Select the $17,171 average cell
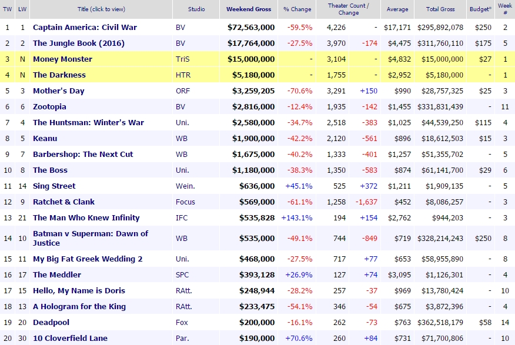Viewport: 515px width, 345px height. coord(397,27)
